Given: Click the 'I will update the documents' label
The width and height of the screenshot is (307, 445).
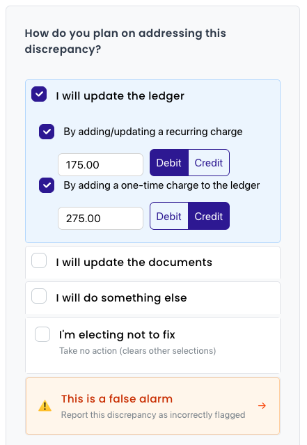Looking at the screenshot, I should click(x=134, y=263).
